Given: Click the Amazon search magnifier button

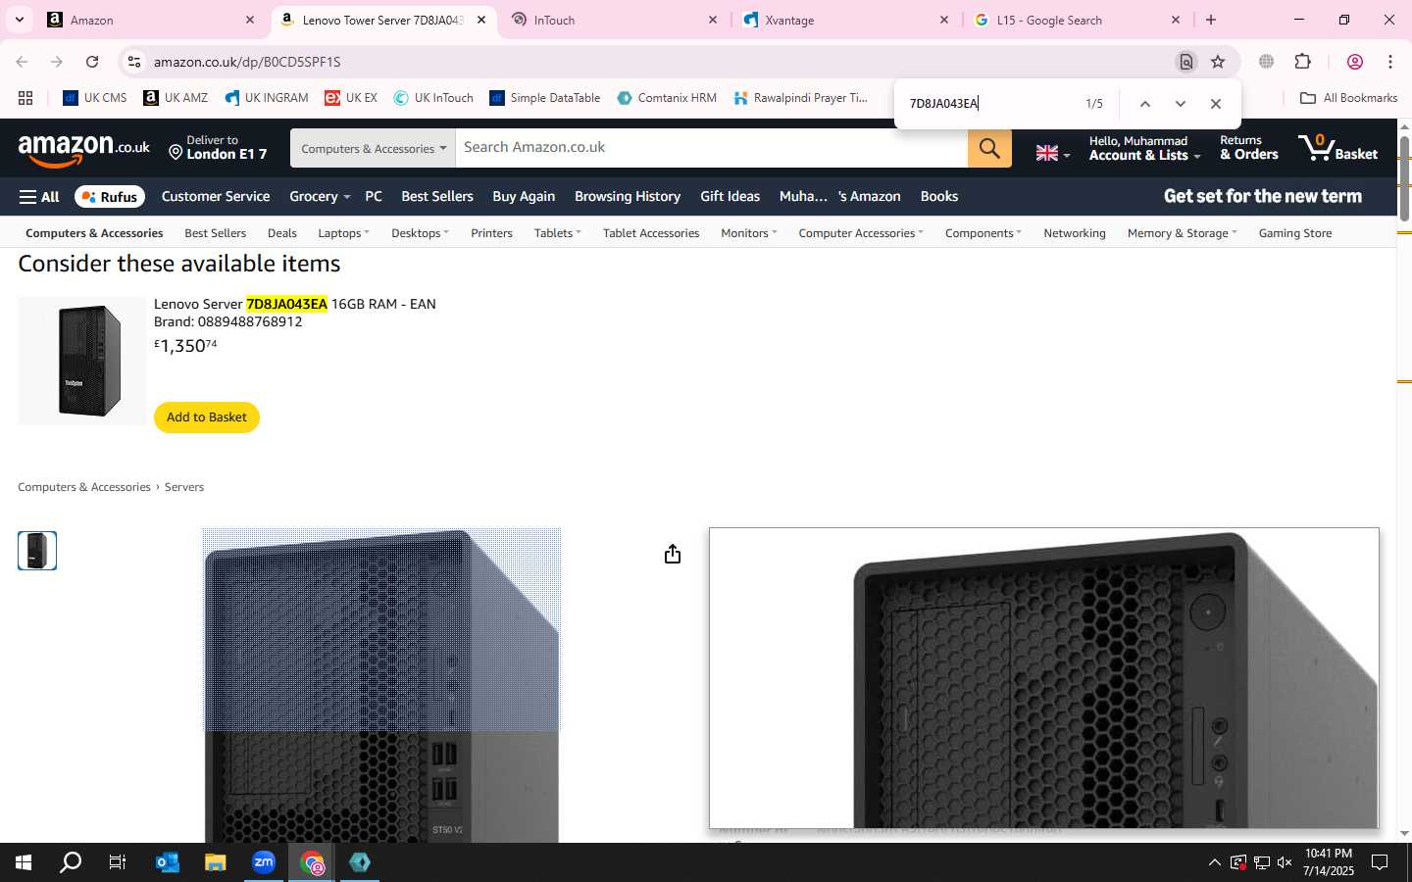Looking at the screenshot, I should 989,148.
